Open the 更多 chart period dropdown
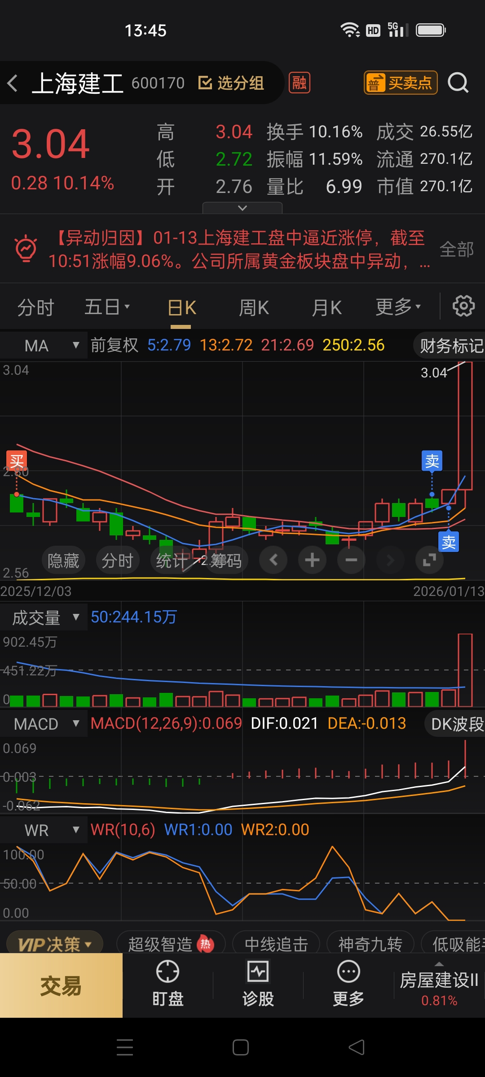The image size is (485, 1077). [x=398, y=307]
